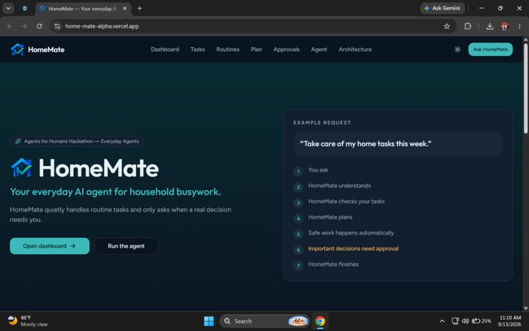Open the site information icon in address bar

pos(57,26)
